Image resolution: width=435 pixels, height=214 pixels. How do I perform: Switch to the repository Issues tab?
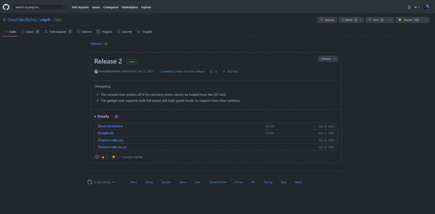point(30,31)
